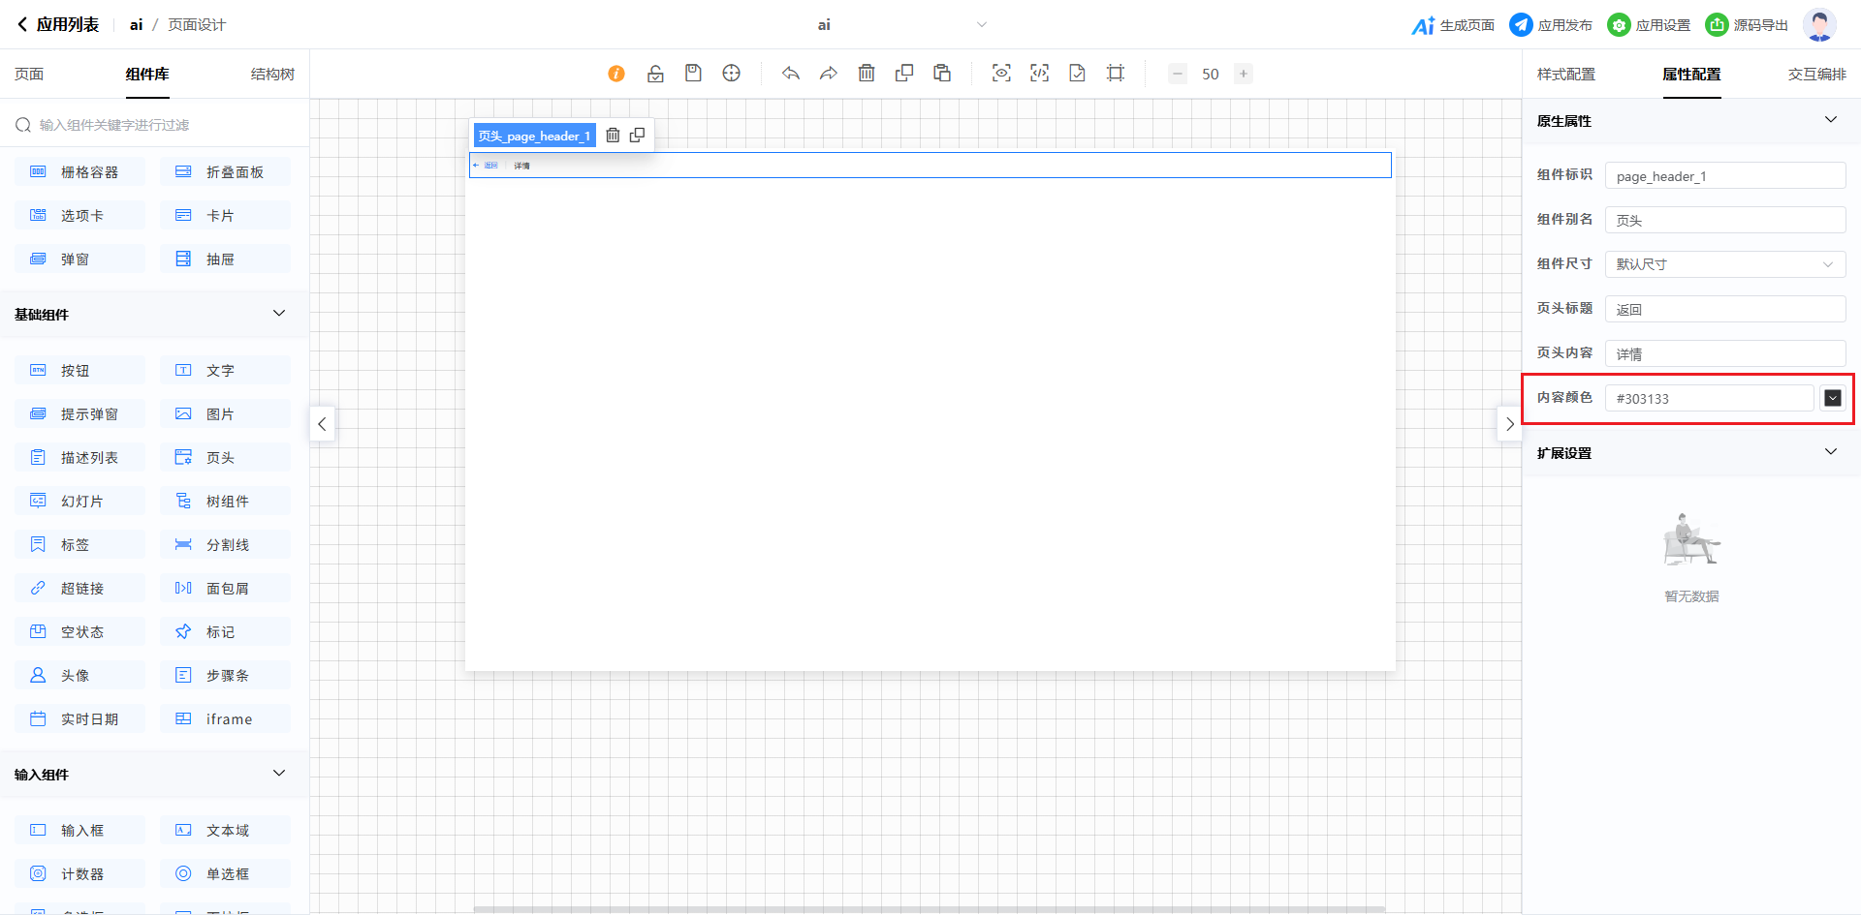Collapse the right properties panel arrow

click(1509, 424)
